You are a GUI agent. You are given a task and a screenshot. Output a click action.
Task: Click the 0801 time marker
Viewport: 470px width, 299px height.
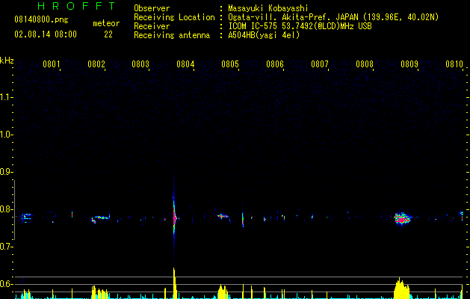52,64
